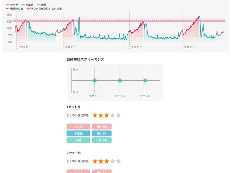Click the 自律神経パフォーマンス section heading
Viewport: 231px width, 173px height.
point(85,59)
